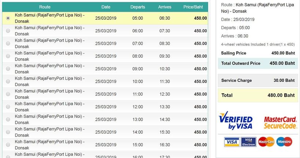Pick the 12:00 departure radio button
Screen dimensions: 300x158
coord(8,107)
